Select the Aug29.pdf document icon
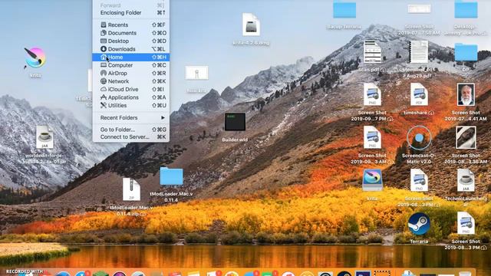The width and height of the screenshot is (491, 276). (419, 52)
